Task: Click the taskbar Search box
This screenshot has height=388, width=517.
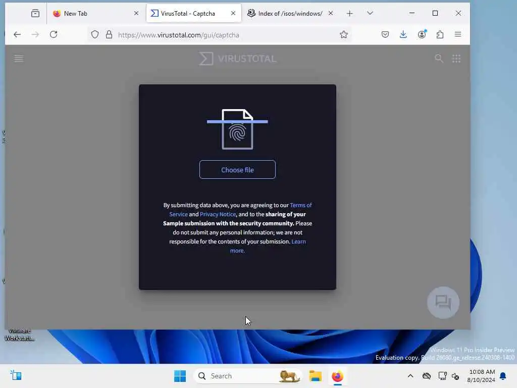Action: point(248,376)
